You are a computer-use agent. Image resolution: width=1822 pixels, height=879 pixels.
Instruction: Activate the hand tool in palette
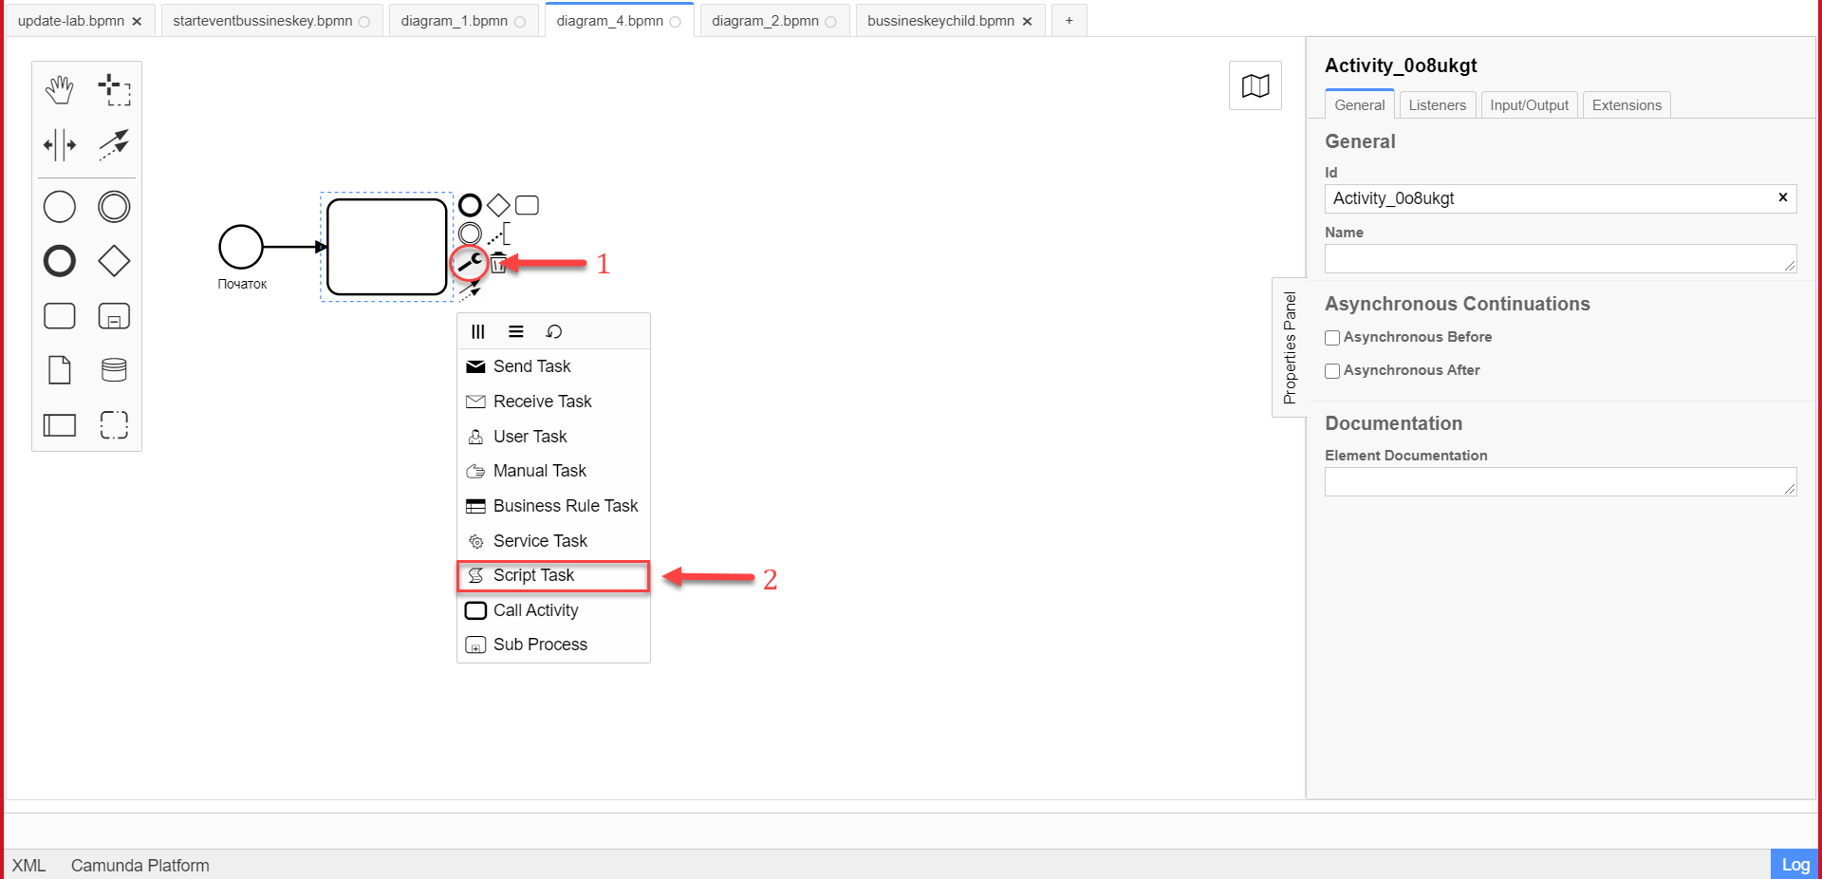pos(60,90)
